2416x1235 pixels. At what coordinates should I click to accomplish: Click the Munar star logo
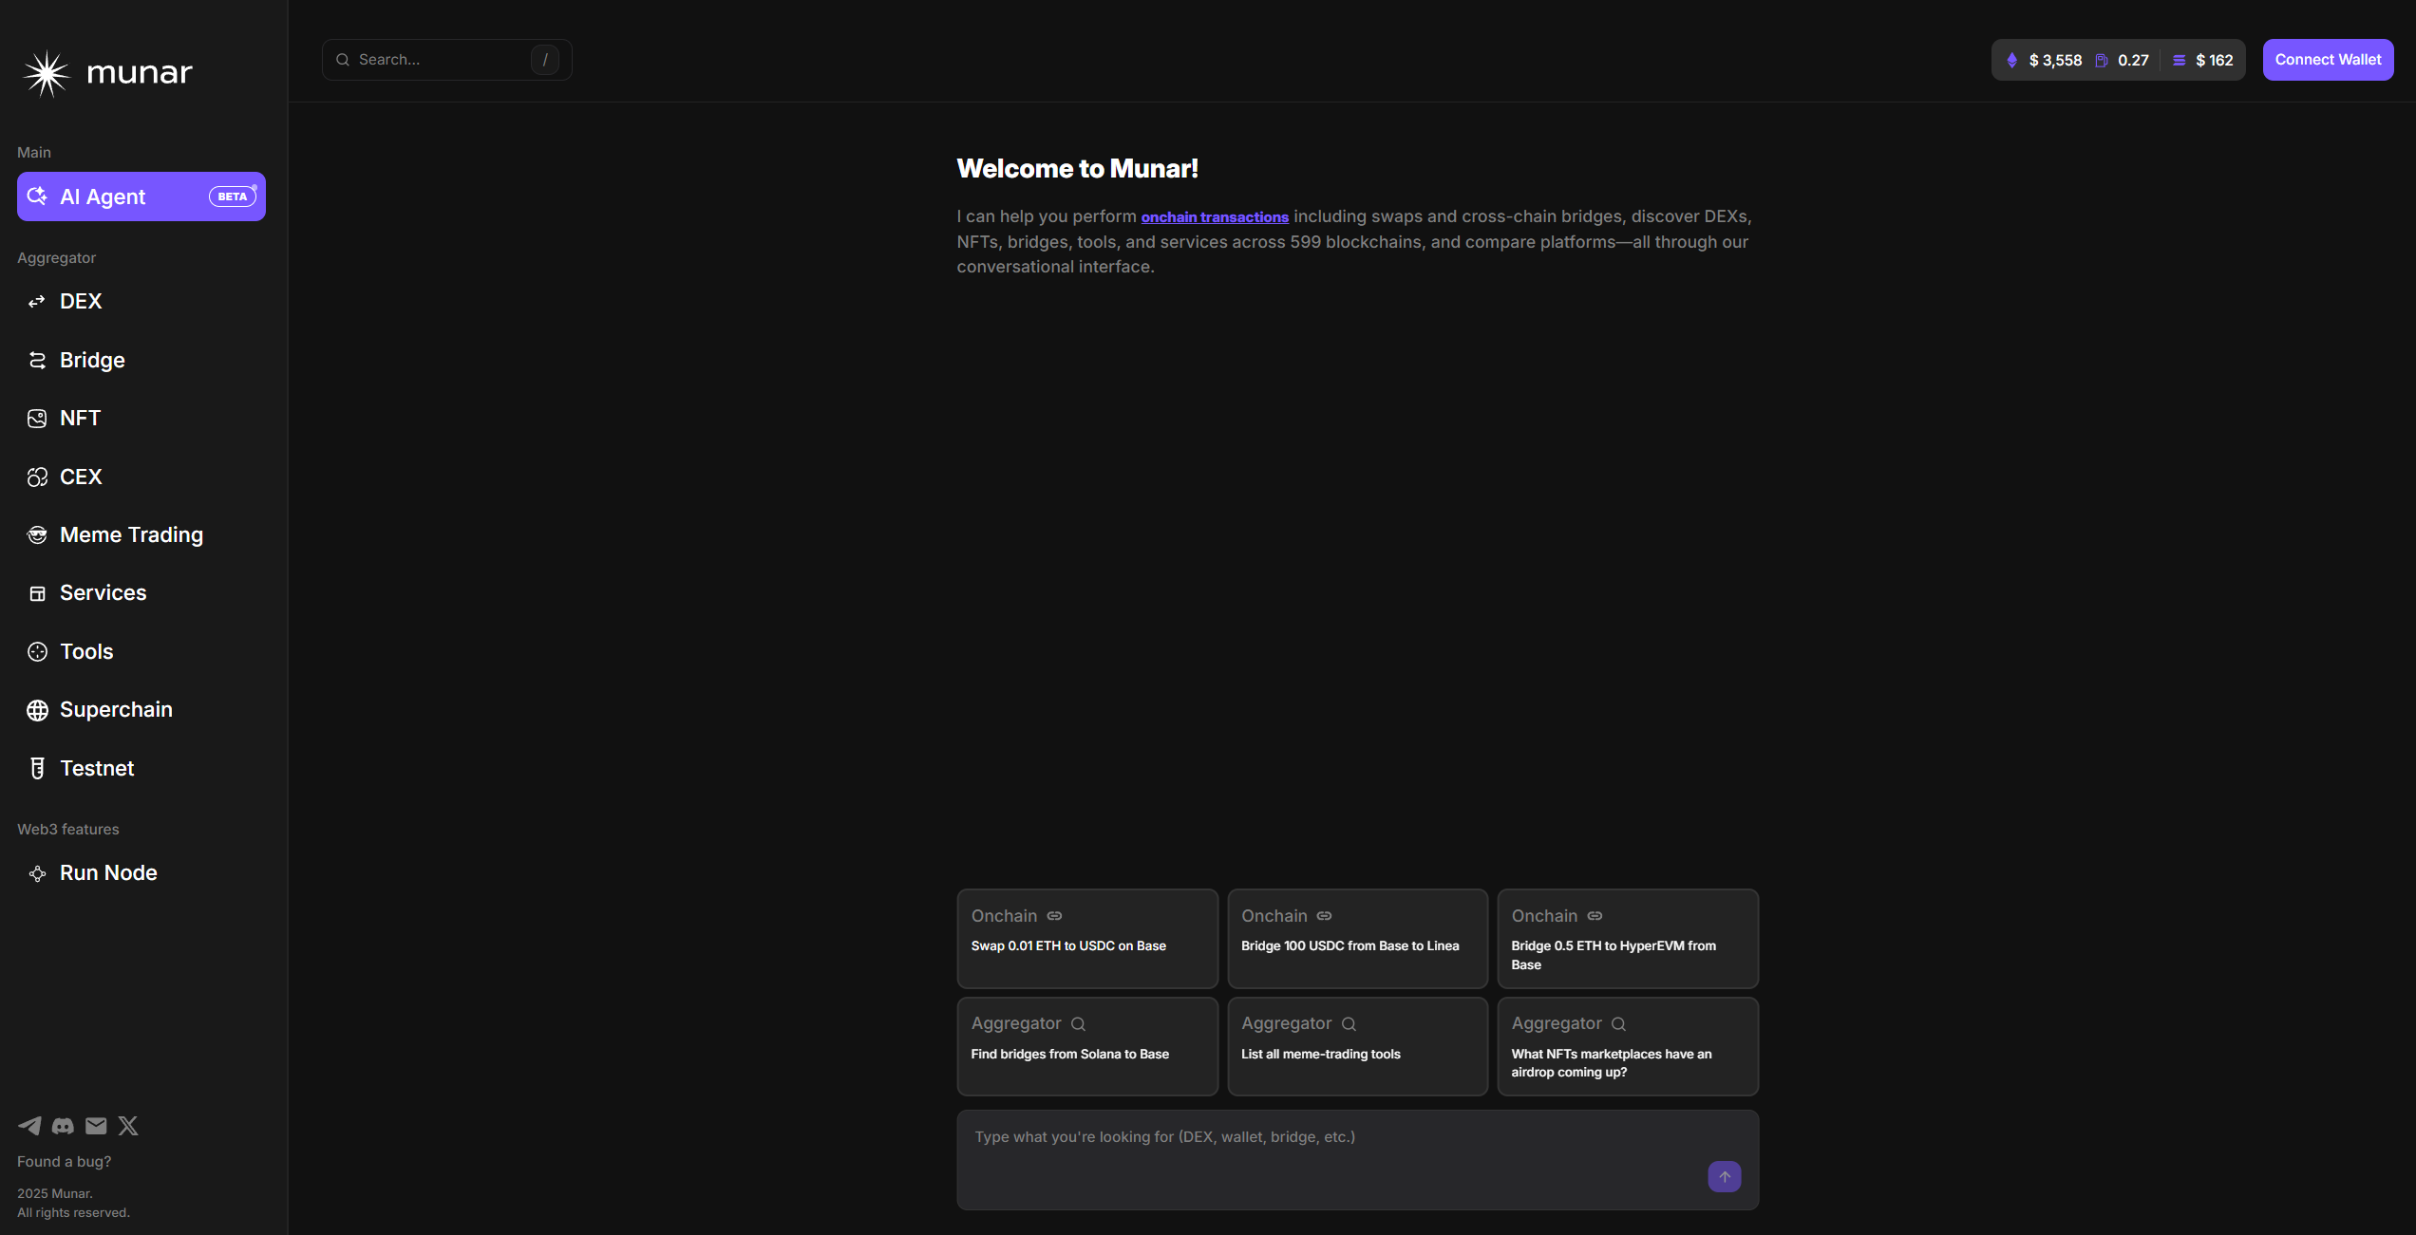tap(47, 73)
